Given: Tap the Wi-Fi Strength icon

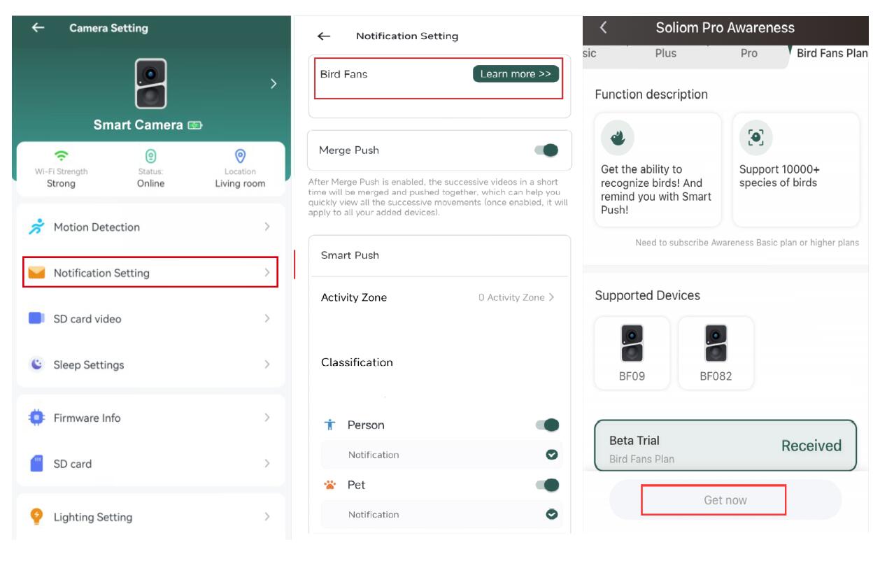Looking at the screenshot, I should (x=62, y=156).
